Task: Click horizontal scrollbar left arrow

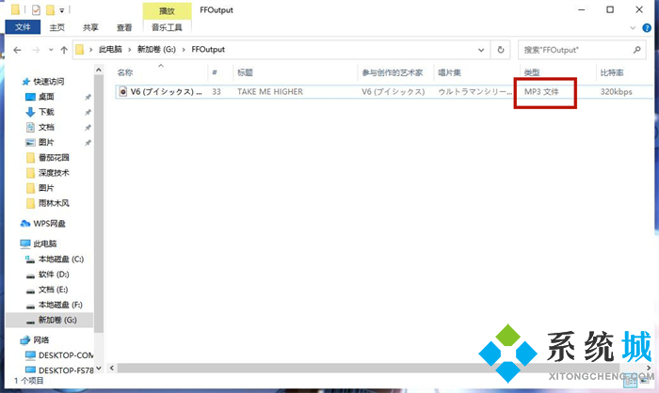Action: 112,369
